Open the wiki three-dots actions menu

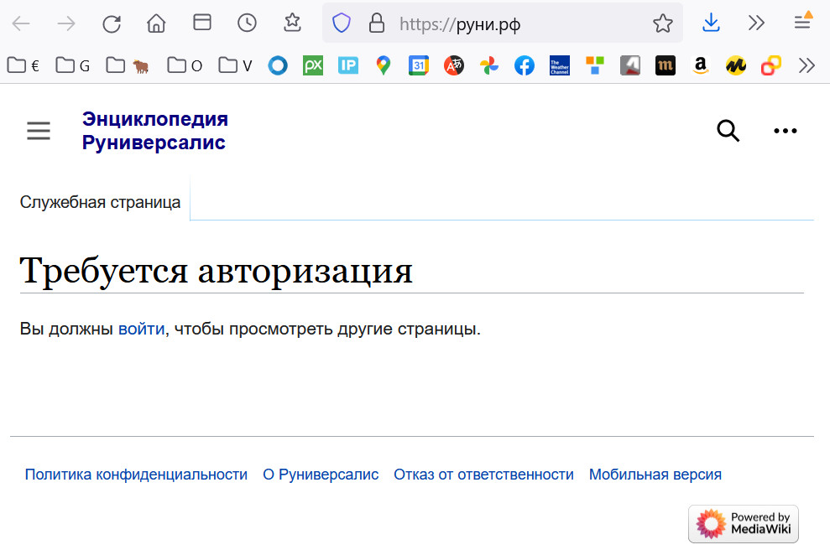coord(785,131)
